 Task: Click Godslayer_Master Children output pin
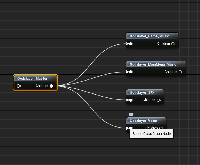coord(52,86)
